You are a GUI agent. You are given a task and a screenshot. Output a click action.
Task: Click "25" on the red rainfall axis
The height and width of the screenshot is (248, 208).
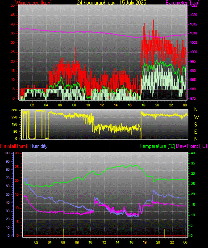click(17, 167)
